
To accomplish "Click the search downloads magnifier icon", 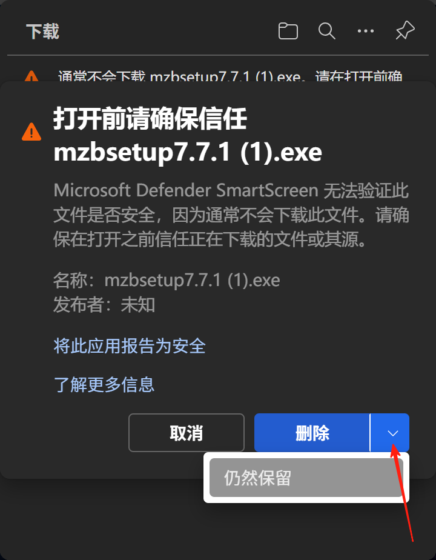I will tap(327, 31).
